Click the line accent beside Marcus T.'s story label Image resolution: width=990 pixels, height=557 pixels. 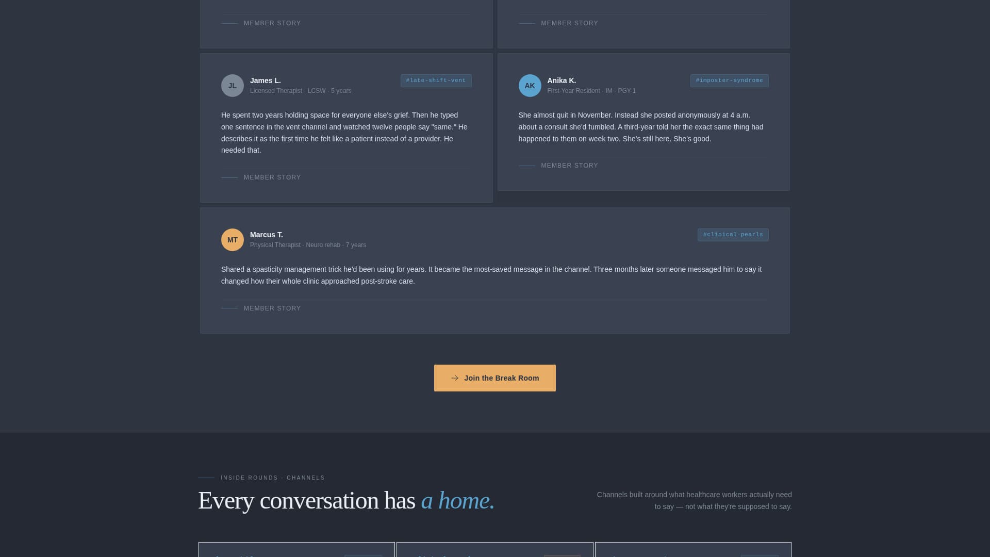229,308
